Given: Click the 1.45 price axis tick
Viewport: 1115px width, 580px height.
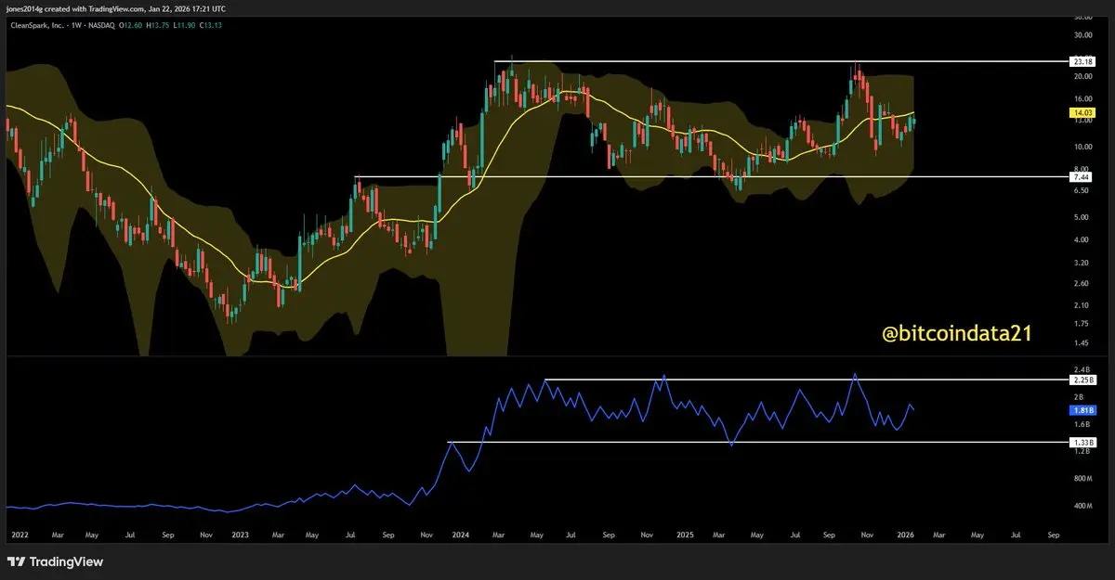Looking at the screenshot, I should pyautogui.click(x=1081, y=343).
